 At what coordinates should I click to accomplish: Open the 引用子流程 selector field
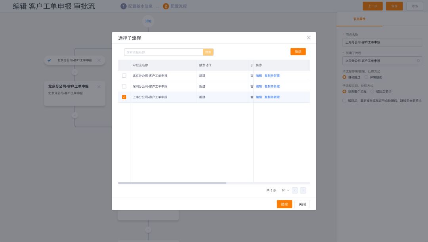pos(382,61)
